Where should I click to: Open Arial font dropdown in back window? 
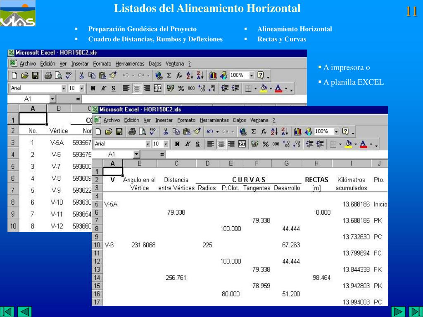[x=64, y=88]
